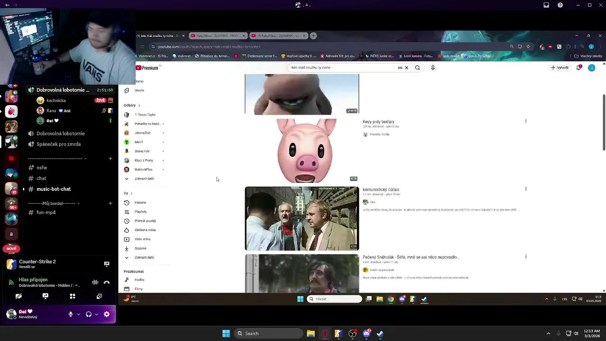Click the YouTube search input field

pyautogui.click(x=343, y=68)
